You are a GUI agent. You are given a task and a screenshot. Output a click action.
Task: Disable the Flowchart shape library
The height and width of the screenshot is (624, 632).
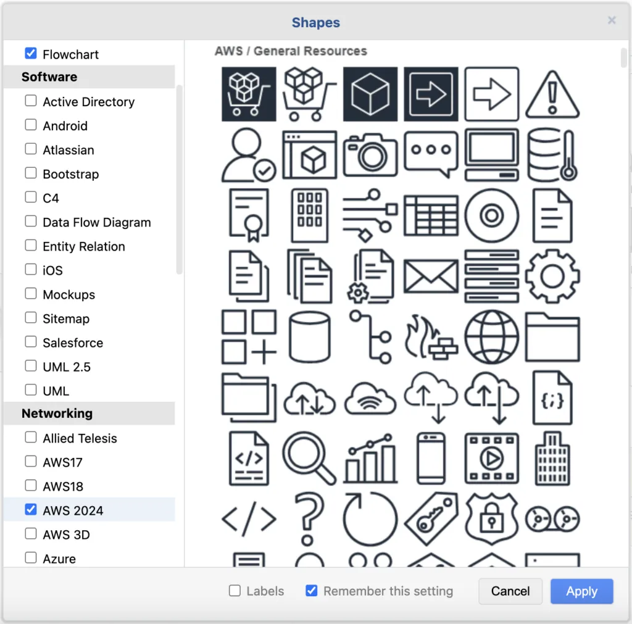31,53
